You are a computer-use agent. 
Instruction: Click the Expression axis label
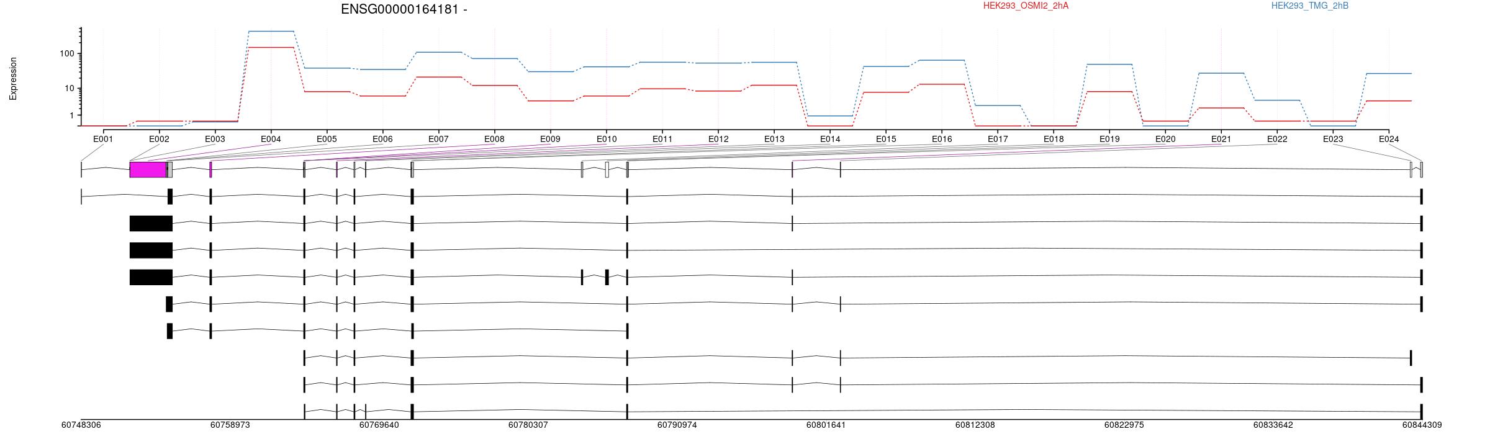13,79
